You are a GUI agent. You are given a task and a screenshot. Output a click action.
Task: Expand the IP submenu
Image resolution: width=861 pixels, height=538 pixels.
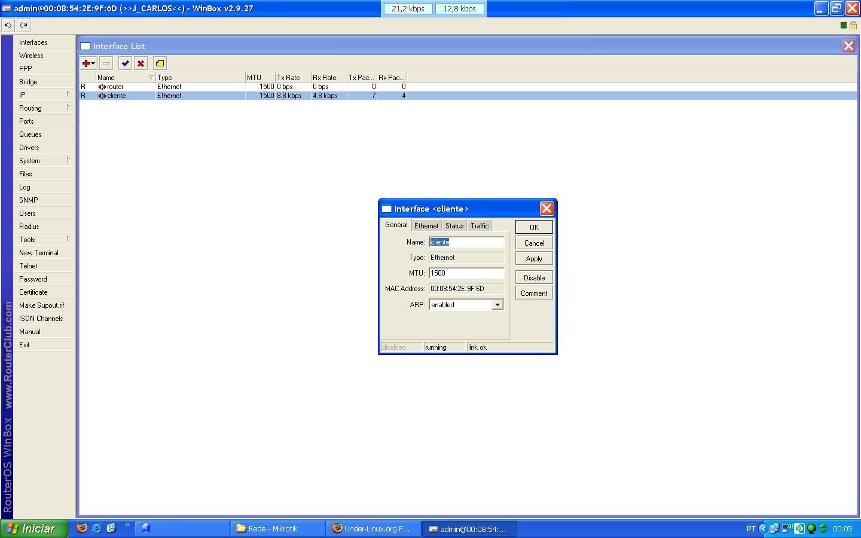click(68, 94)
